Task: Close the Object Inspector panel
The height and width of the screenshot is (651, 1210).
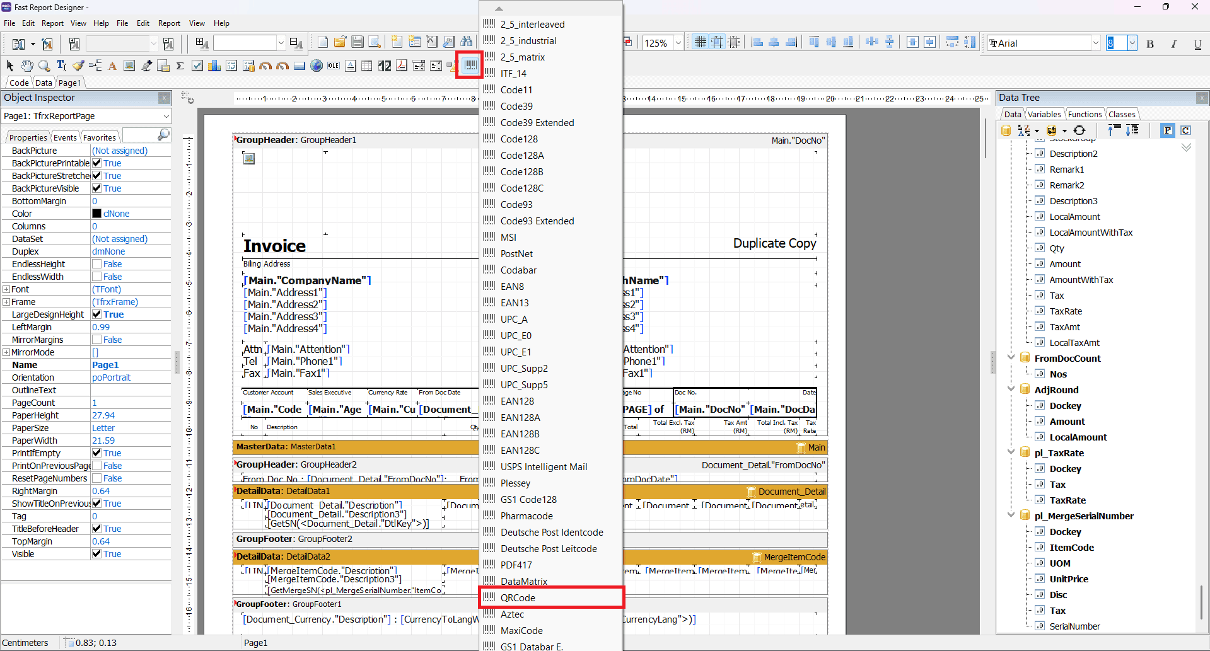Action: tap(164, 98)
